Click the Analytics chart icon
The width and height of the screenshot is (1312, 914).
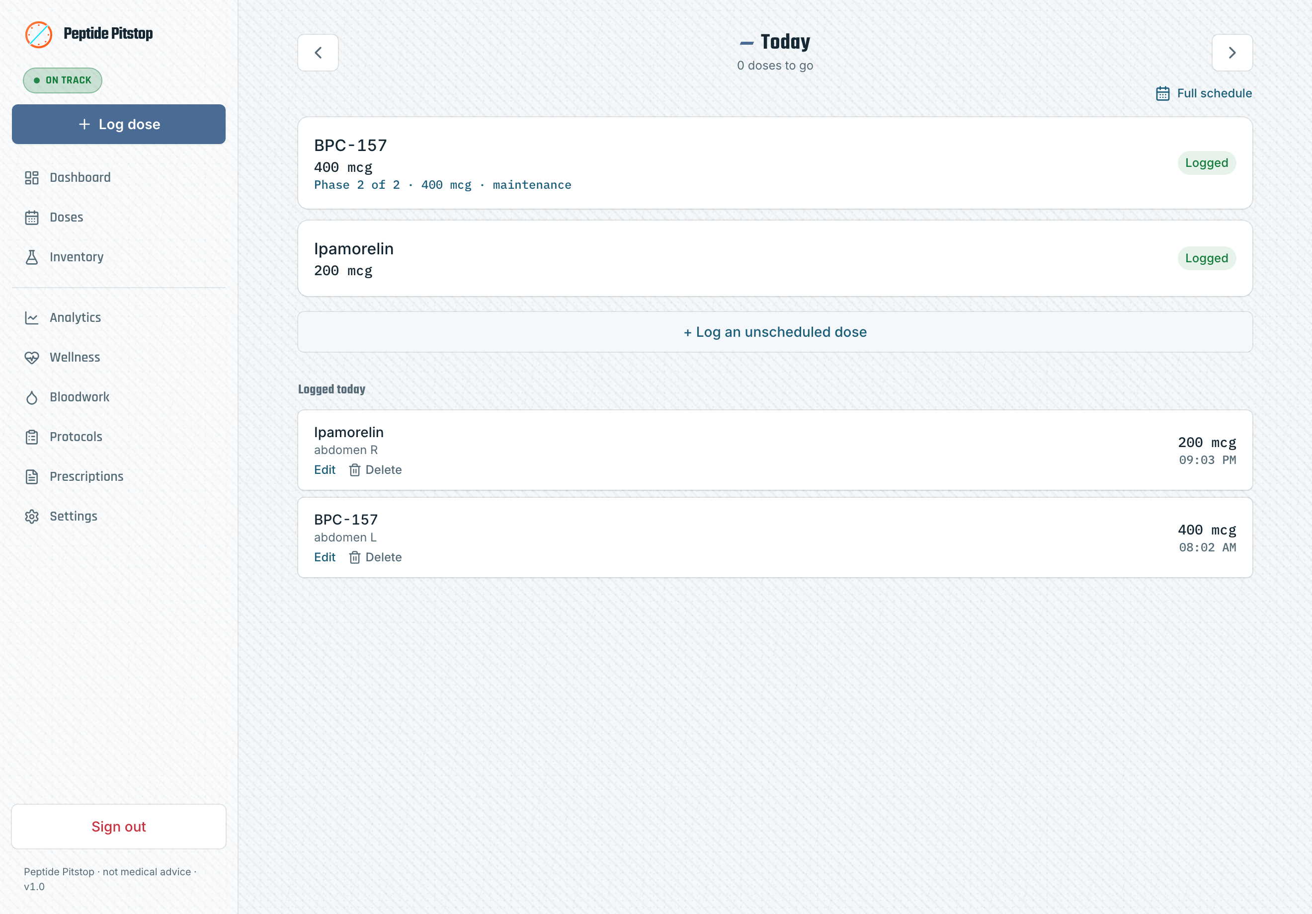[31, 317]
